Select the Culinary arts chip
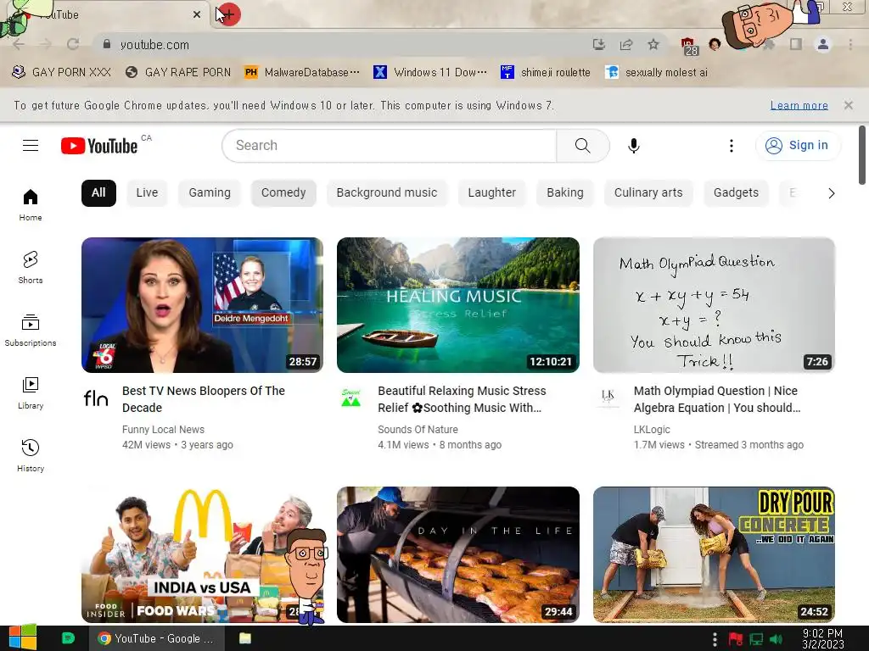869x651 pixels. pos(648,192)
